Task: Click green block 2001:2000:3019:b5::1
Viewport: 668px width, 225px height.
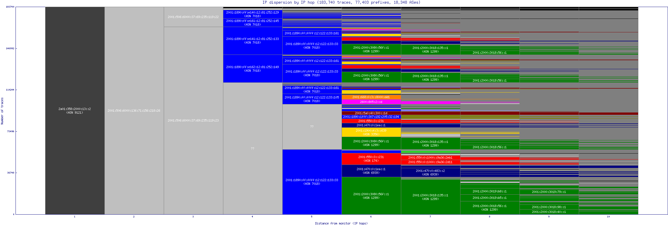Action: click(490, 198)
